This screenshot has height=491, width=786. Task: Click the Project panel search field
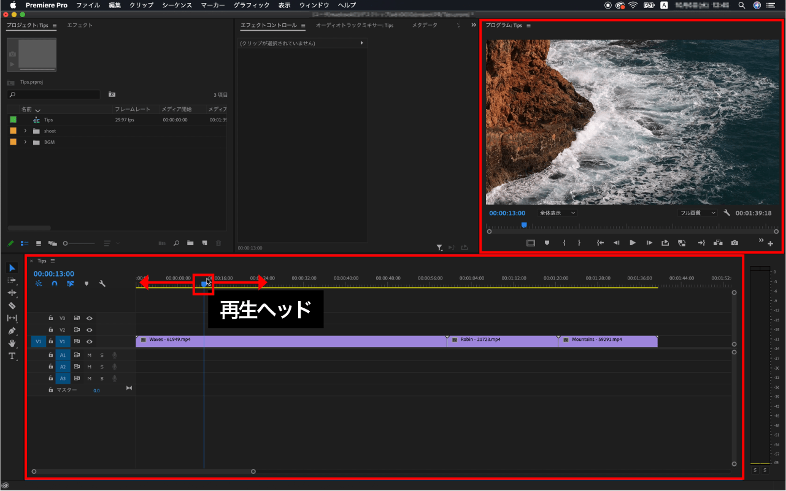(53, 94)
